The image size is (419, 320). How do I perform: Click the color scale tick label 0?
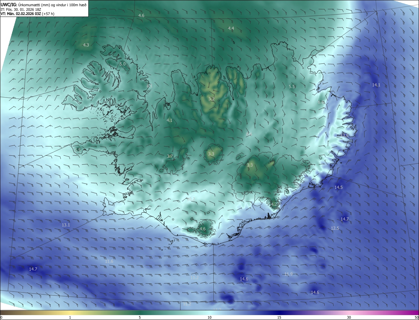click(x=1, y=317)
